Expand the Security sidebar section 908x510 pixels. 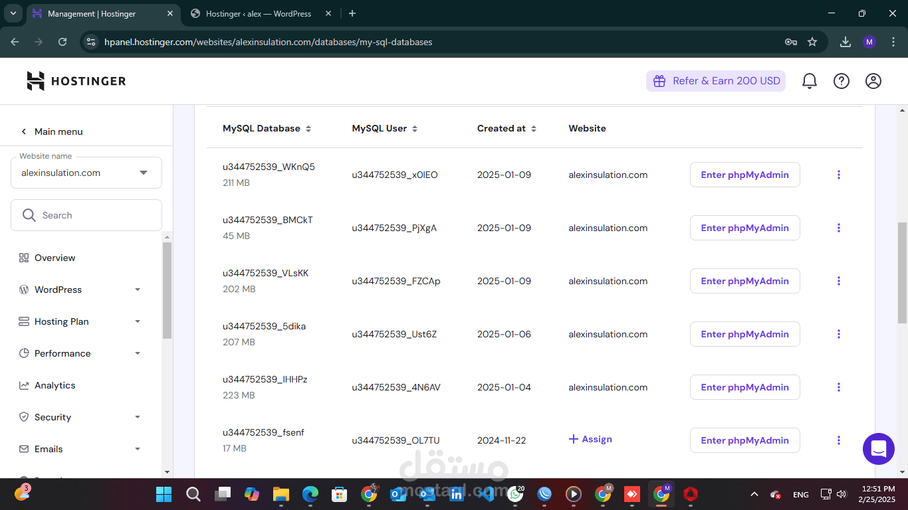tap(138, 417)
